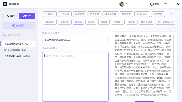Click the 其他要求 text area
182x102 pixels.
pyautogui.click(x=75, y=77)
